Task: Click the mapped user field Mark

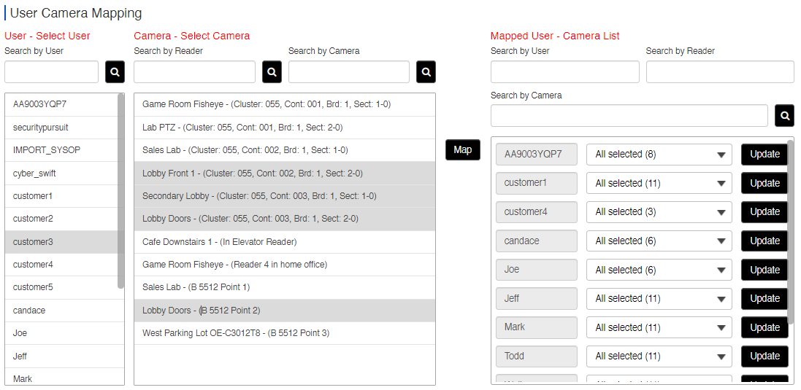Action: click(537, 327)
